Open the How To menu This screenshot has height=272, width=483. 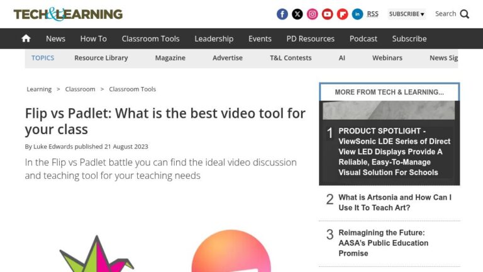[x=93, y=38]
